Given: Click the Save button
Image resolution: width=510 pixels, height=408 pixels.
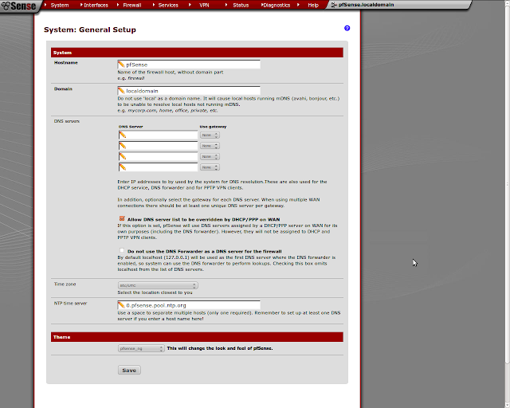Looking at the screenshot, I should click(129, 371).
